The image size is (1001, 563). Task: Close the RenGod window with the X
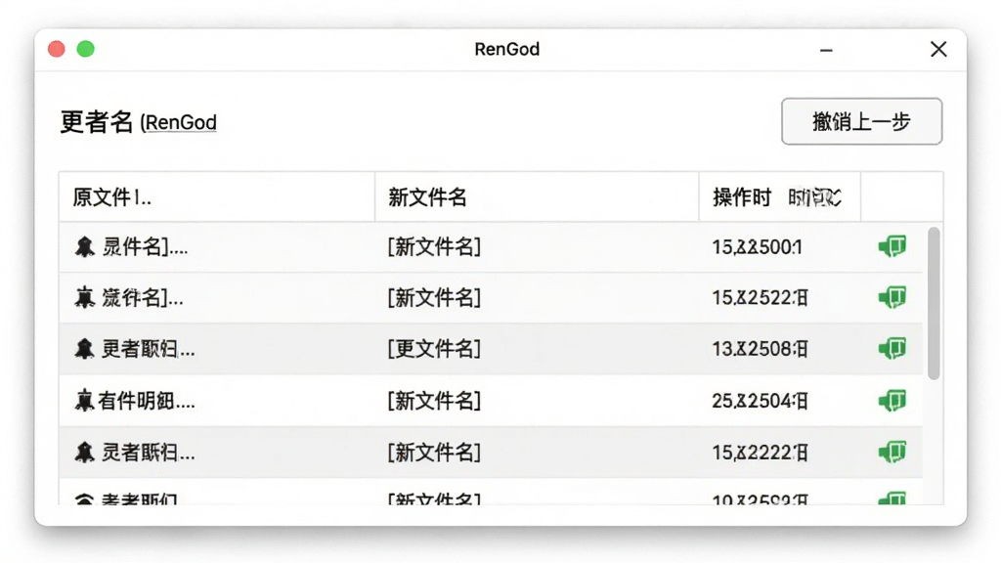[938, 49]
